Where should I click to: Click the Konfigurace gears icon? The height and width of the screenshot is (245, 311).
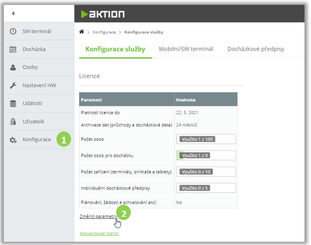[x=13, y=140]
